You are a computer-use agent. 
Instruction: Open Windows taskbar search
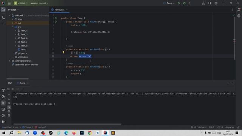point(11,133)
